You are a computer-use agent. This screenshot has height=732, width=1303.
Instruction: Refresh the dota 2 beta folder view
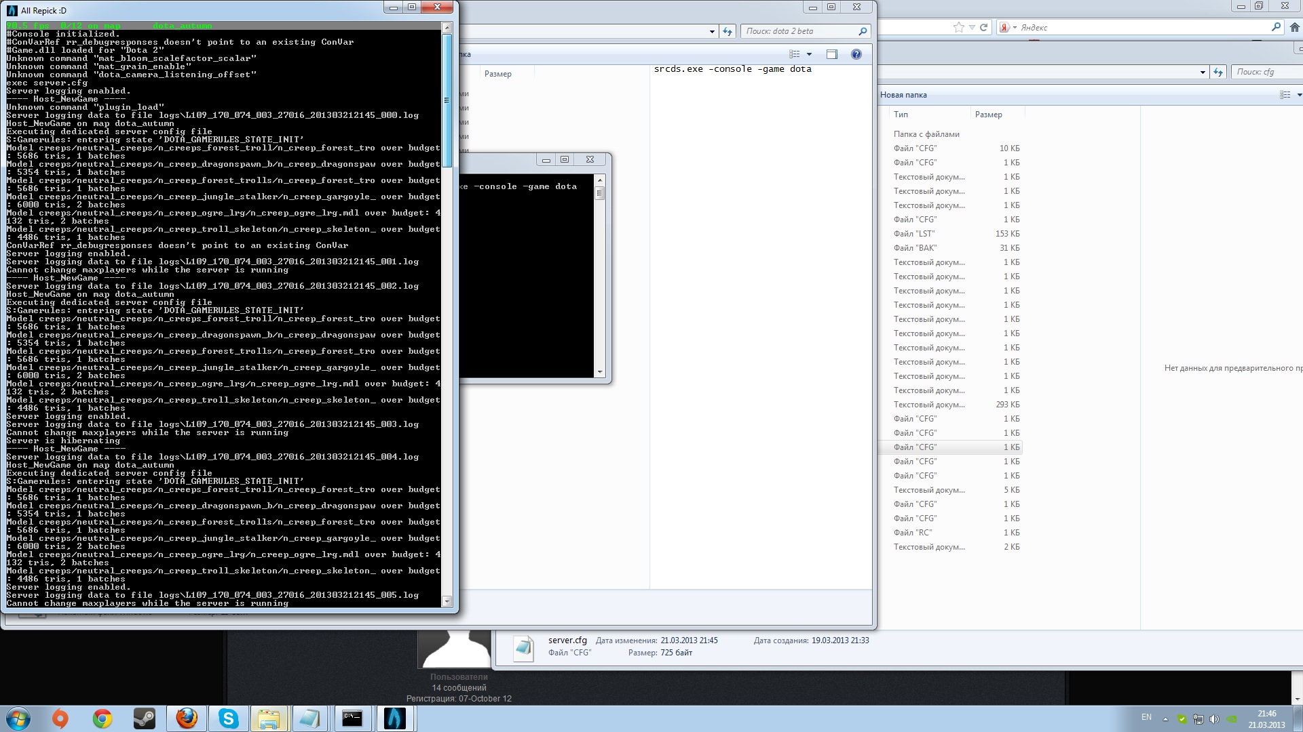click(x=728, y=31)
